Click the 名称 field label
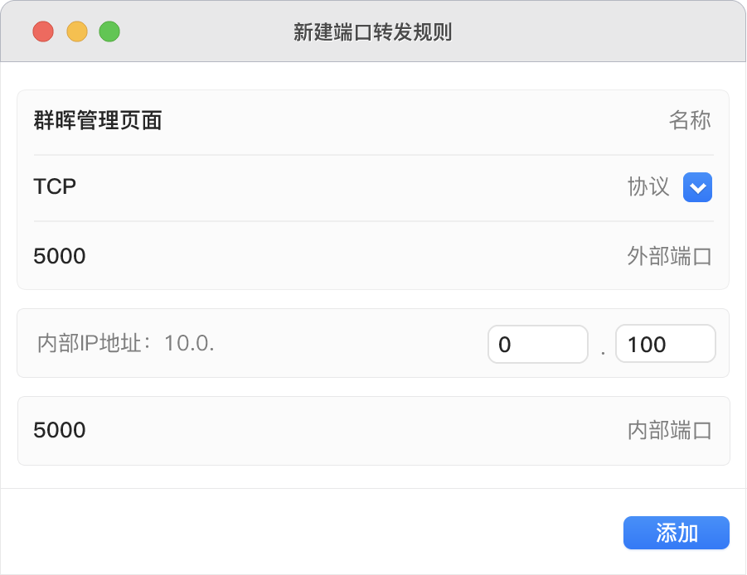The height and width of the screenshot is (575, 747). [x=690, y=121]
